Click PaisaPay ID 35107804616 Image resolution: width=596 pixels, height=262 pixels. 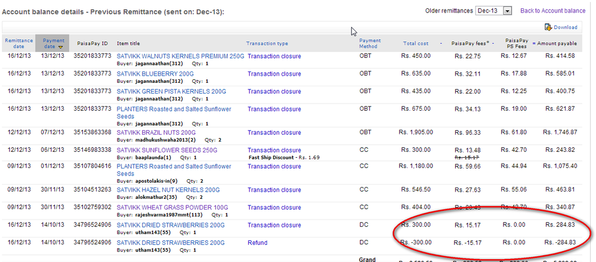click(92, 167)
